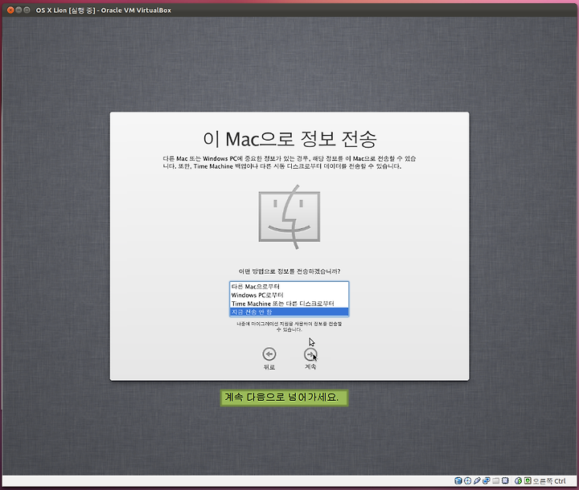This screenshot has width=579, height=490.
Task: Maximize the VirtualBox window
Action: (x=27, y=10)
